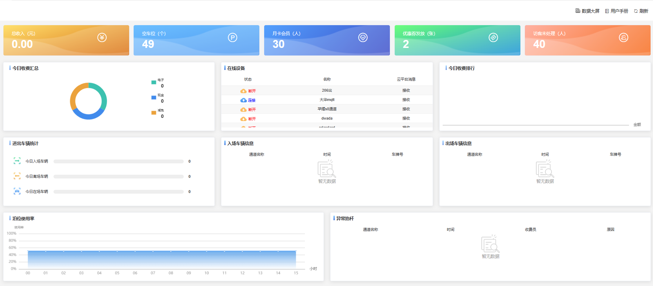
Task: Click the 访客未处理 value 40
Action: point(539,44)
